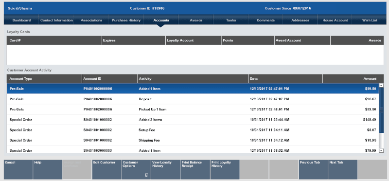Viewport: 389px width, 181px height.
Task: Click date 12/13/2017 02:48:01 PM
Action: pos(270,109)
